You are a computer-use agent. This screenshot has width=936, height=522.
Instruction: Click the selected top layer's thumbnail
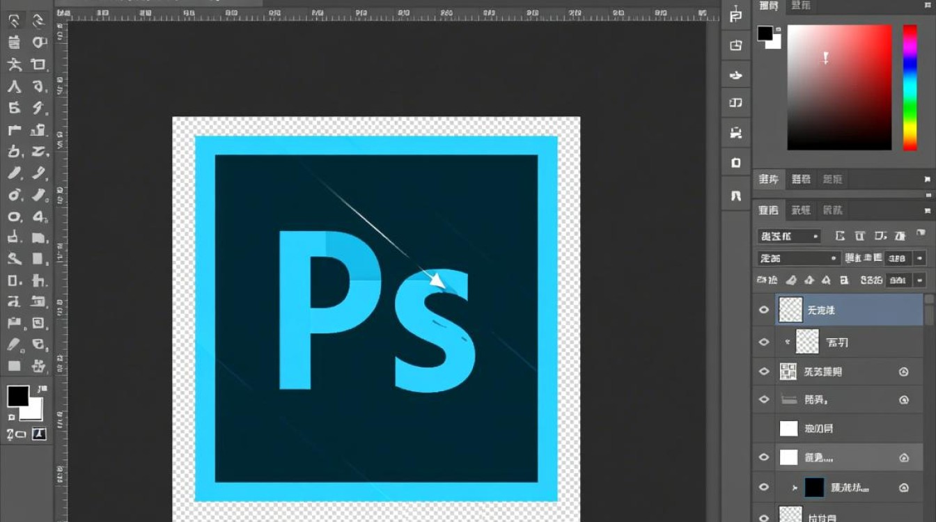click(790, 310)
